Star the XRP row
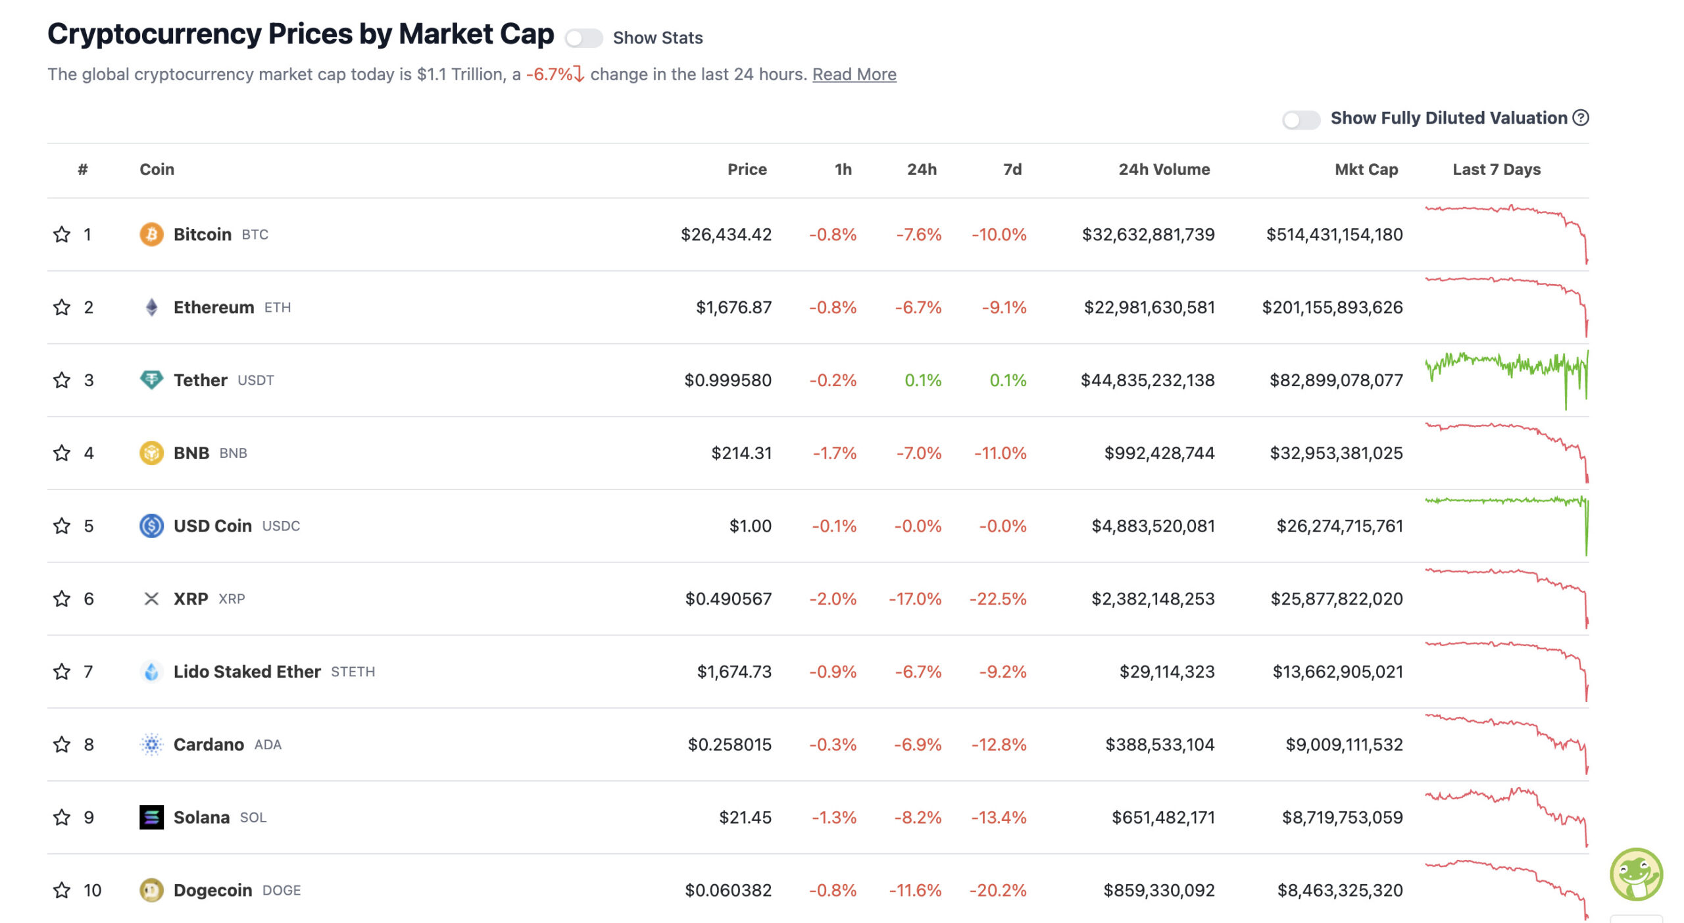The width and height of the screenshot is (1684, 923). [x=62, y=599]
